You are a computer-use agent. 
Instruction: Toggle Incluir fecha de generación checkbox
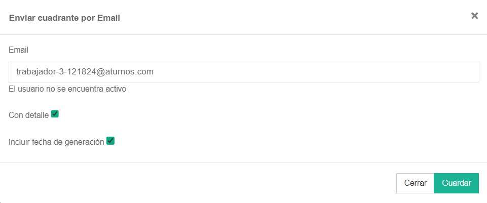[x=110, y=141]
